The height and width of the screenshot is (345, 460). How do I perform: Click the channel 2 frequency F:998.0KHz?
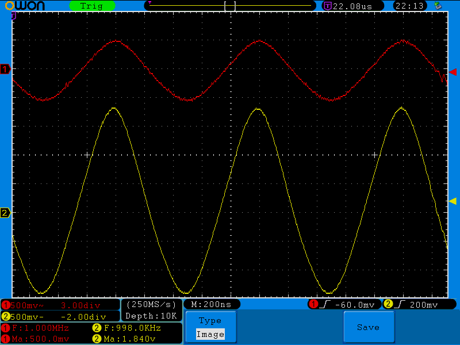[132, 328]
